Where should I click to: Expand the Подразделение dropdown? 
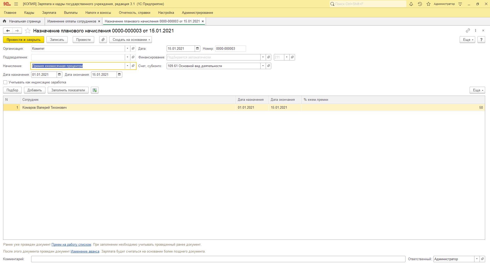pos(127,57)
